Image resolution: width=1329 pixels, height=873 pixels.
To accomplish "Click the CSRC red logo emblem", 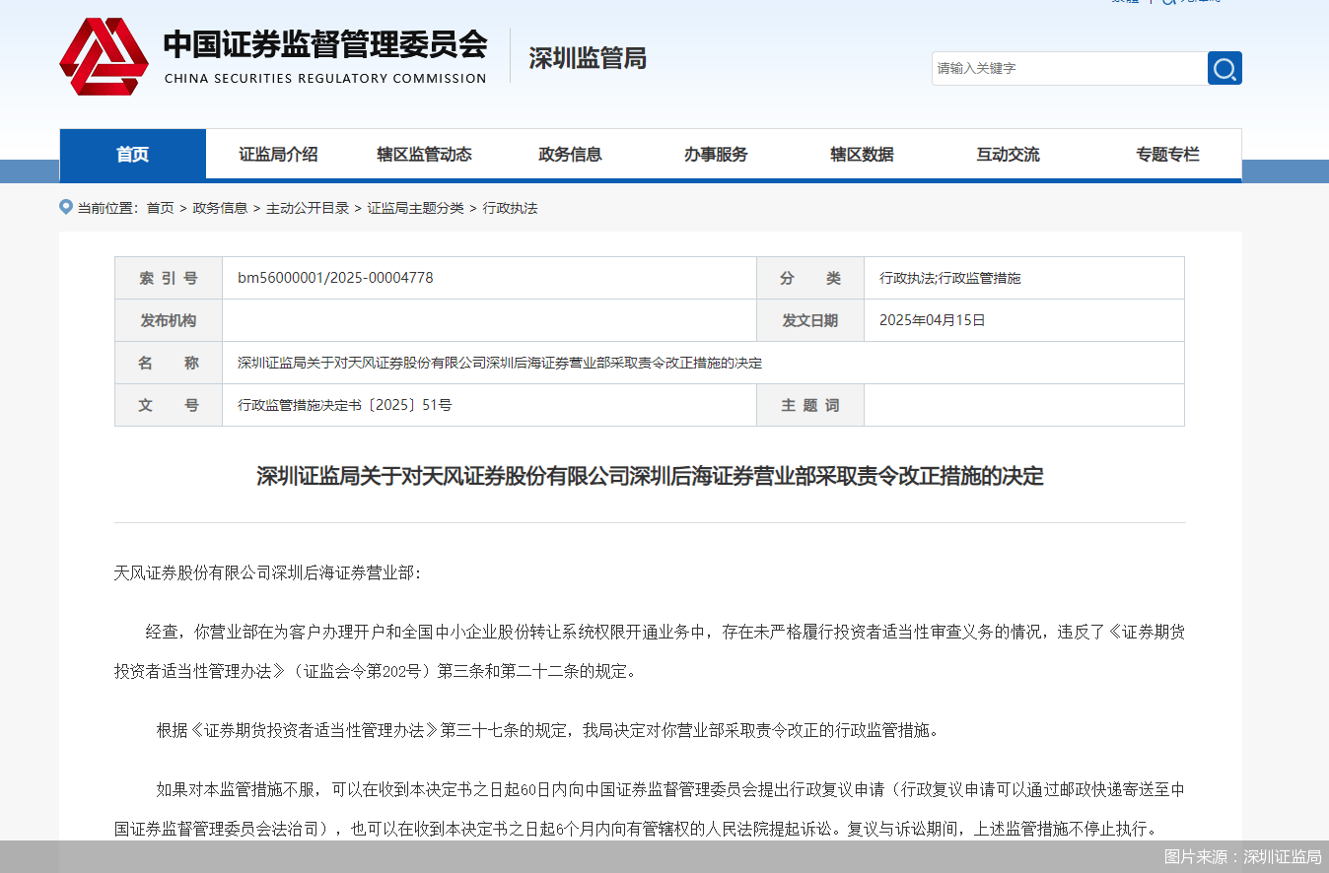I will pyautogui.click(x=104, y=56).
